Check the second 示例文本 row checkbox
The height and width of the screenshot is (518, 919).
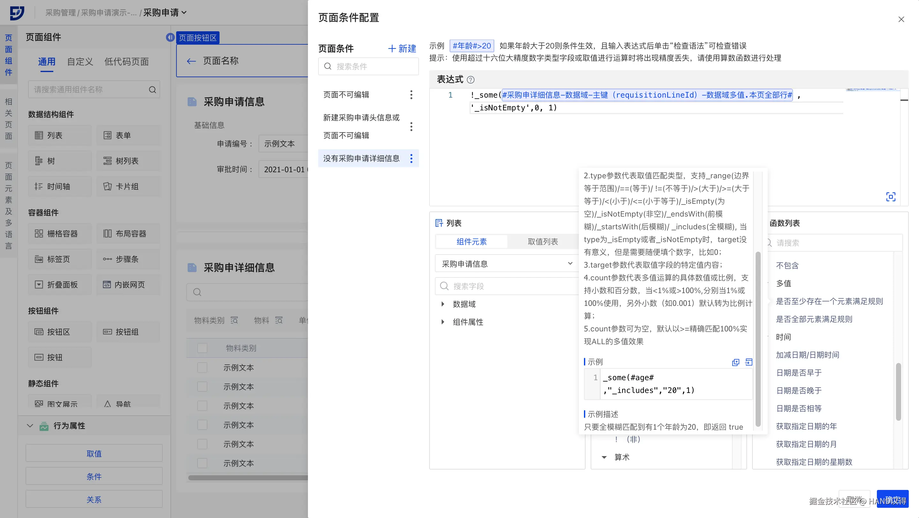point(202,387)
